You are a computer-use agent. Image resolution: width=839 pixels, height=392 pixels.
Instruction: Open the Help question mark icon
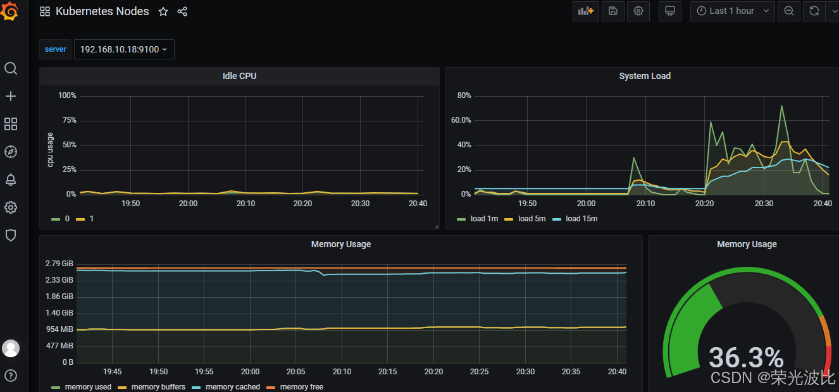pyautogui.click(x=11, y=376)
